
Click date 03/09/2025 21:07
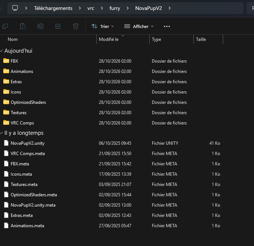pyautogui.click(x=115, y=184)
